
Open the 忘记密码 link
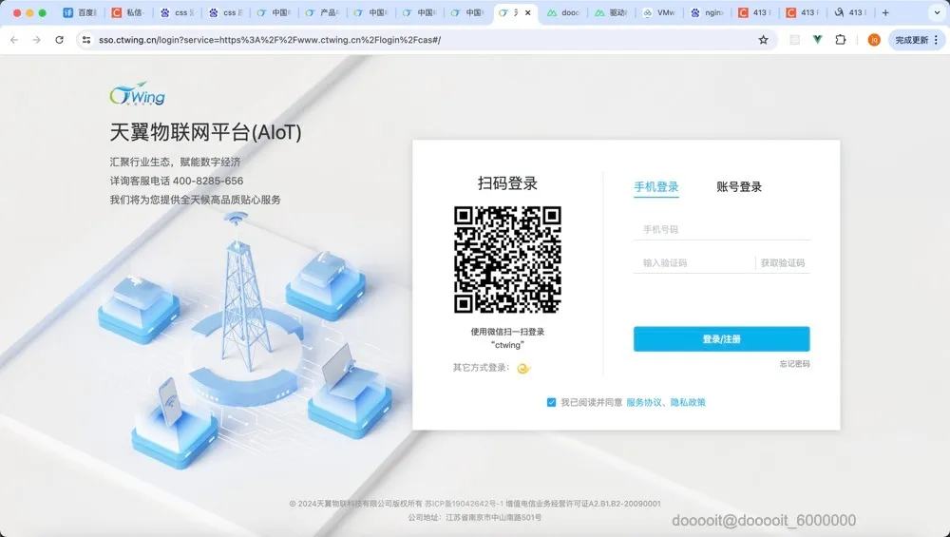point(794,364)
